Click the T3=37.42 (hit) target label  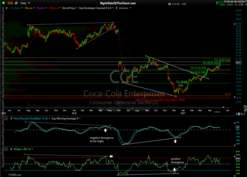tap(198, 68)
